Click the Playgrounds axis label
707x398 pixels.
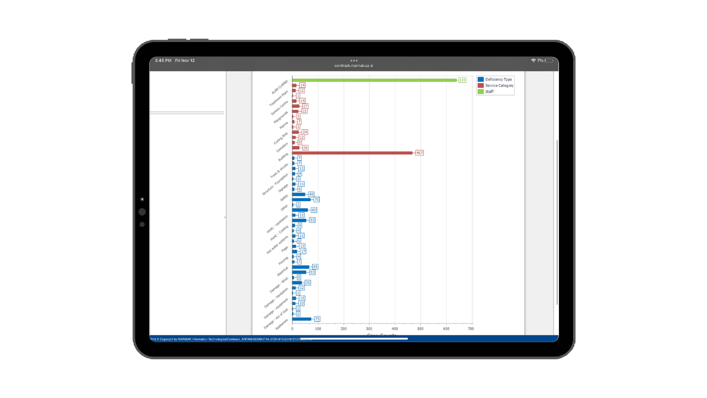[x=281, y=116]
